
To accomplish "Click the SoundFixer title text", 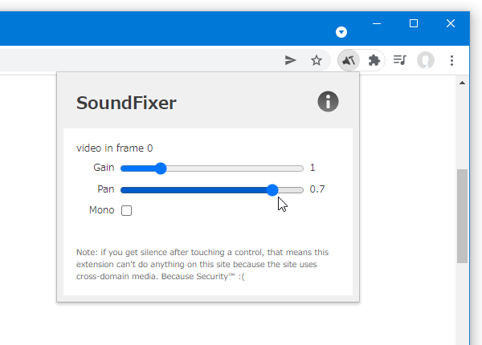I will click(x=126, y=103).
